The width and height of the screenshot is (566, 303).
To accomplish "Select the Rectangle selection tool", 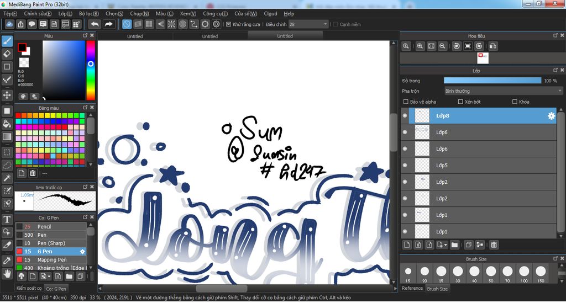I will (7, 152).
